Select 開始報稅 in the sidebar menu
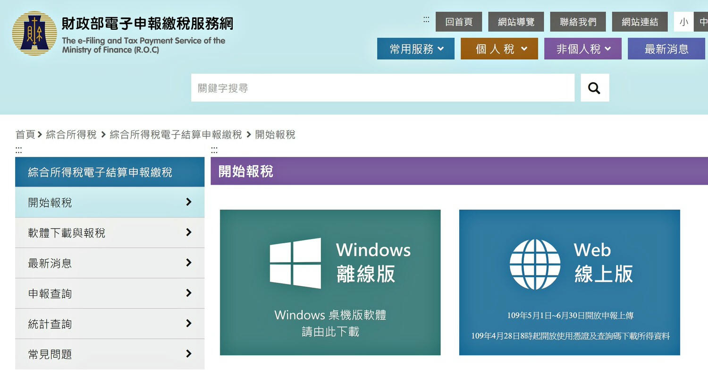The width and height of the screenshot is (708, 384). click(110, 202)
